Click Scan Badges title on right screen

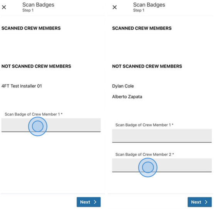pyautogui.click(x=149, y=5)
